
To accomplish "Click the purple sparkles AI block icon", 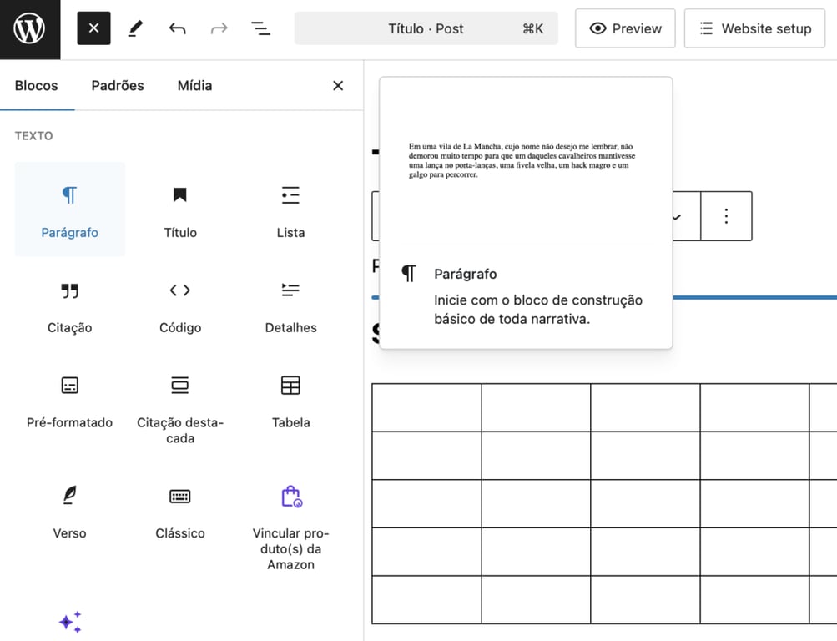I will tap(70, 622).
